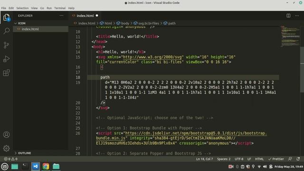The height and width of the screenshot is (171, 304).
Task: Open the Run menu
Action: click(x=49, y=8)
